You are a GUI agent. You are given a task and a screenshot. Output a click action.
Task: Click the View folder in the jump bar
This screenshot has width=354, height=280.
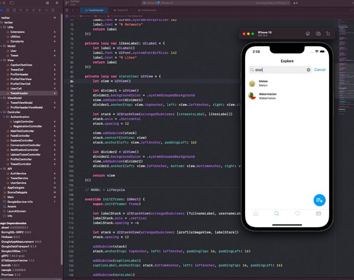click(x=99, y=16)
